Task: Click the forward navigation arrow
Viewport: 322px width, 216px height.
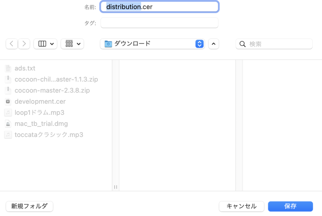Action: click(24, 44)
